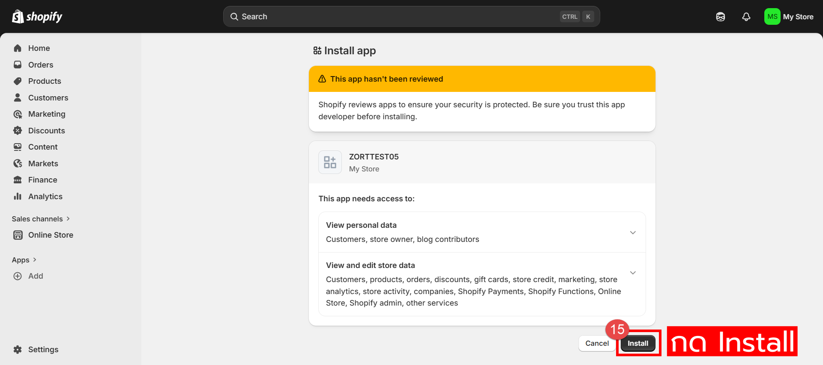Viewport: 823px width, 365px height.
Task: Click Add under Apps
Action: (x=36, y=276)
